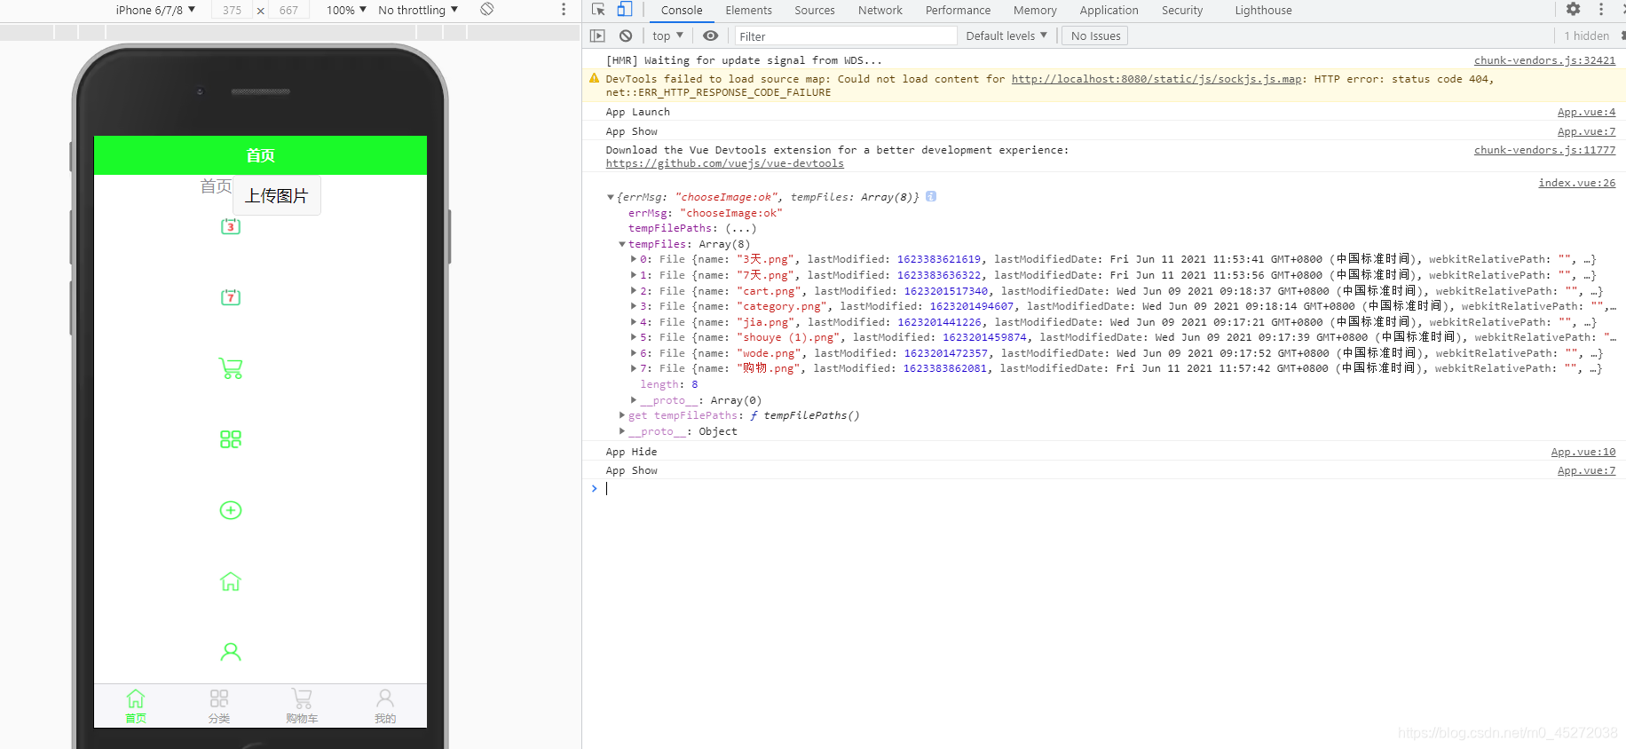The image size is (1626, 749).
Task: Toggle the device toolbar icon
Action: [x=625, y=10]
